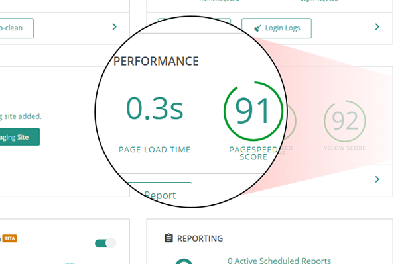Click the PAGE LOAD TIME label
This screenshot has height=264, width=404.
[155, 150]
